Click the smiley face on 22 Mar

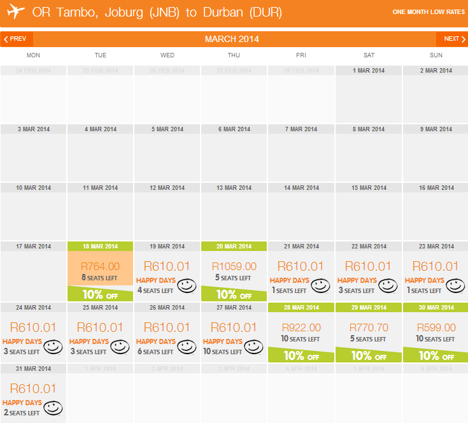click(388, 285)
